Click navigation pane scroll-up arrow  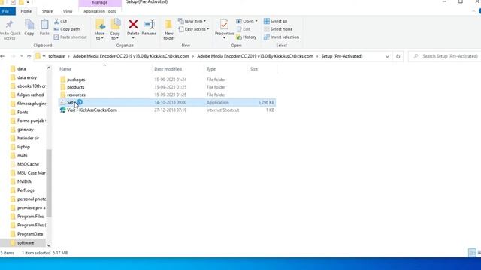click(49, 67)
